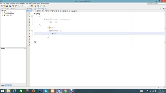Click the Windows Start button

tap(2, 91)
